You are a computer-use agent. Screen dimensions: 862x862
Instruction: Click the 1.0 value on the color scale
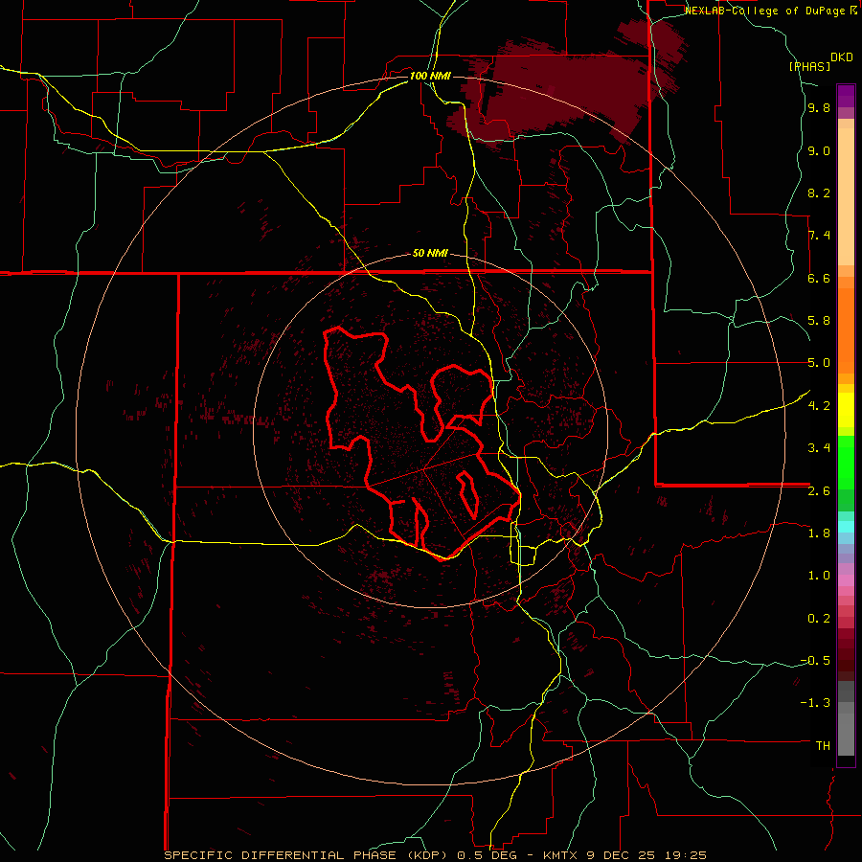pyautogui.click(x=819, y=575)
